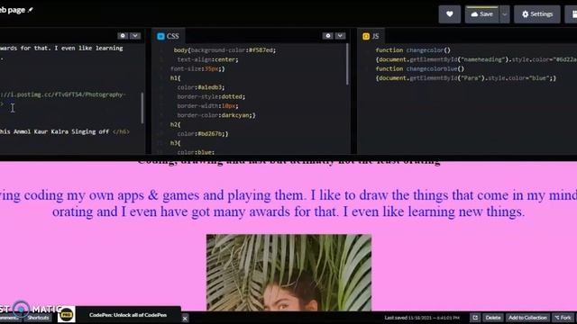The image size is (577, 324).
Task: Select the CSS editor tab
Action: coord(169,36)
